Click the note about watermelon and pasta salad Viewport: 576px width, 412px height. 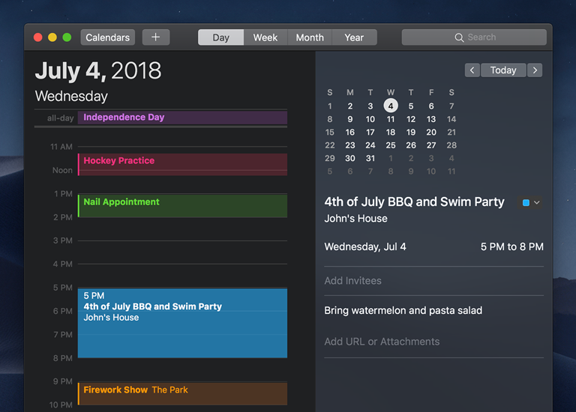(x=403, y=310)
